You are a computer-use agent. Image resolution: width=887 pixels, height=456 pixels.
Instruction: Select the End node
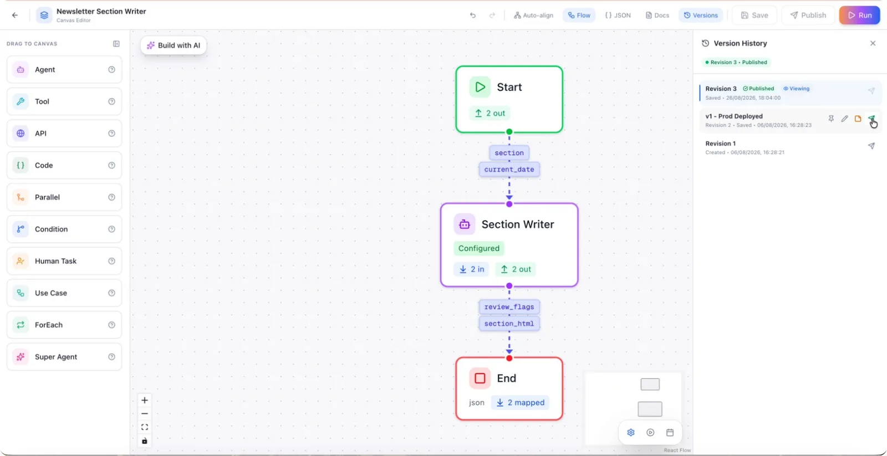pyautogui.click(x=509, y=388)
